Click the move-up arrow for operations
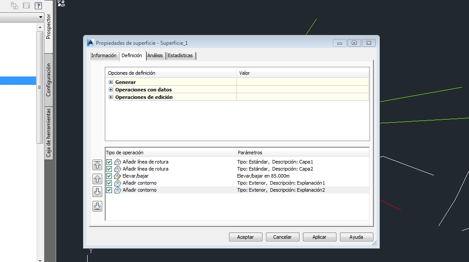 pyautogui.click(x=97, y=178)
